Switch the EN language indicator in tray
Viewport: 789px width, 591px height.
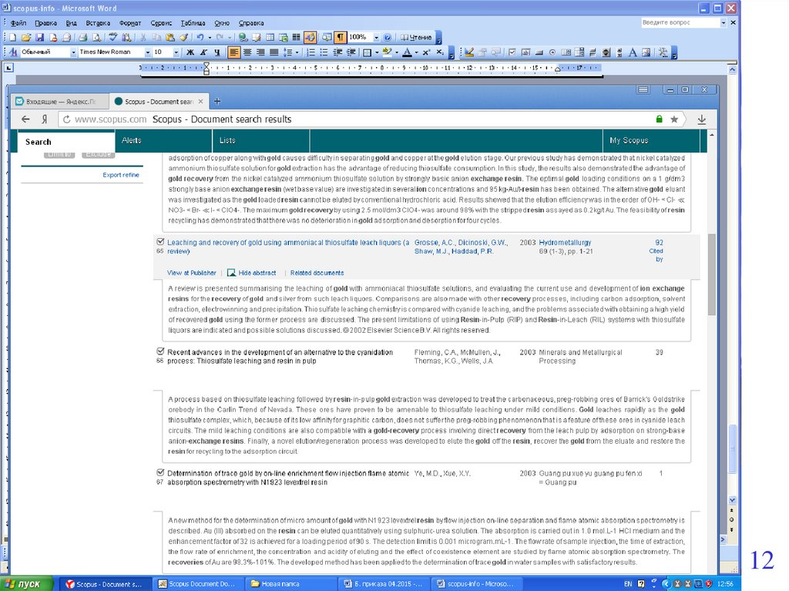628,584
